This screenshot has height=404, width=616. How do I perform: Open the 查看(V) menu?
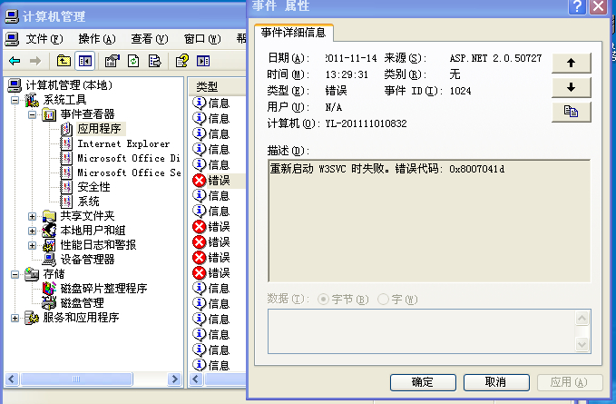click(x=150, y=39)
